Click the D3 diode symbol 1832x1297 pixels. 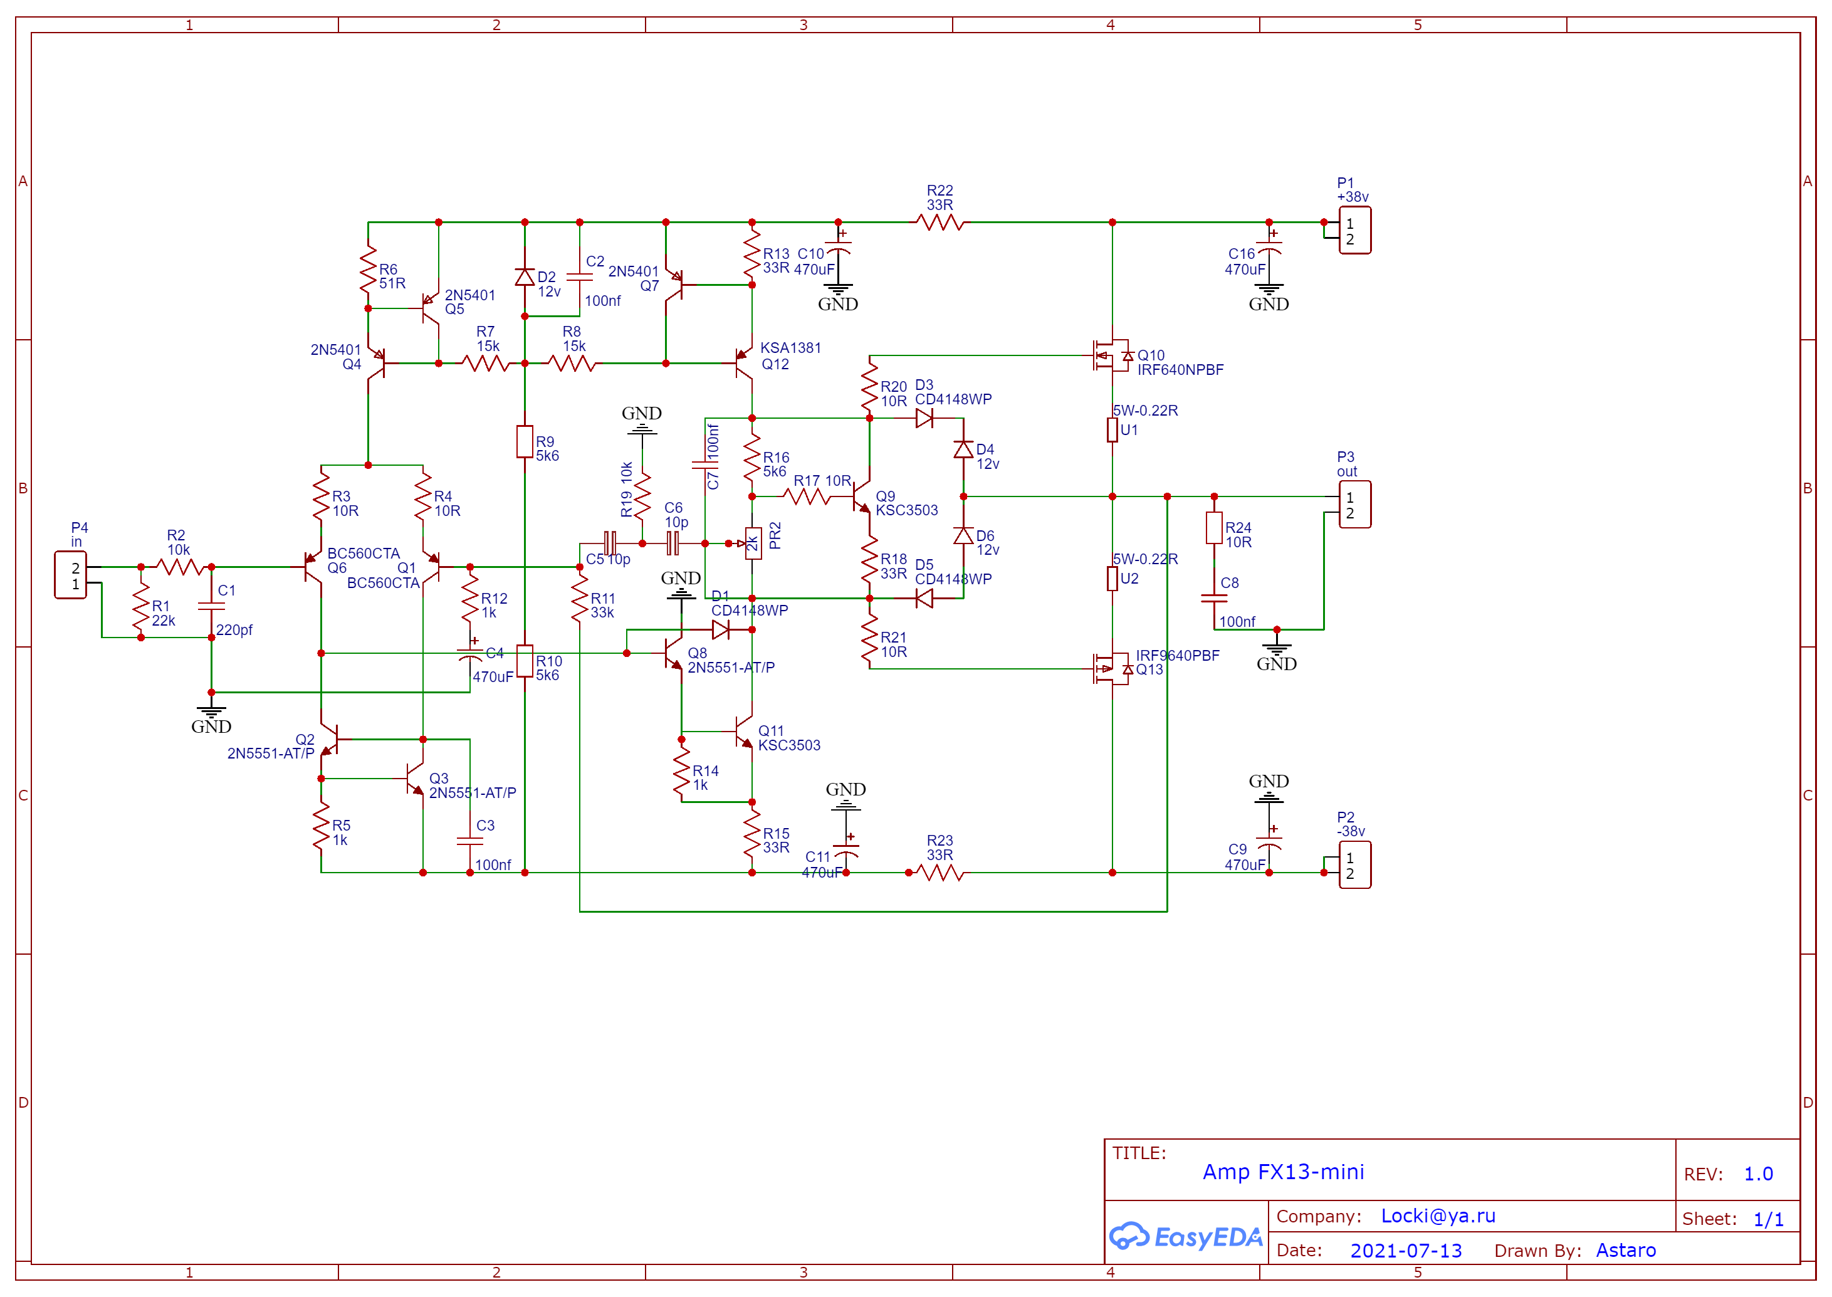[924, 417]
